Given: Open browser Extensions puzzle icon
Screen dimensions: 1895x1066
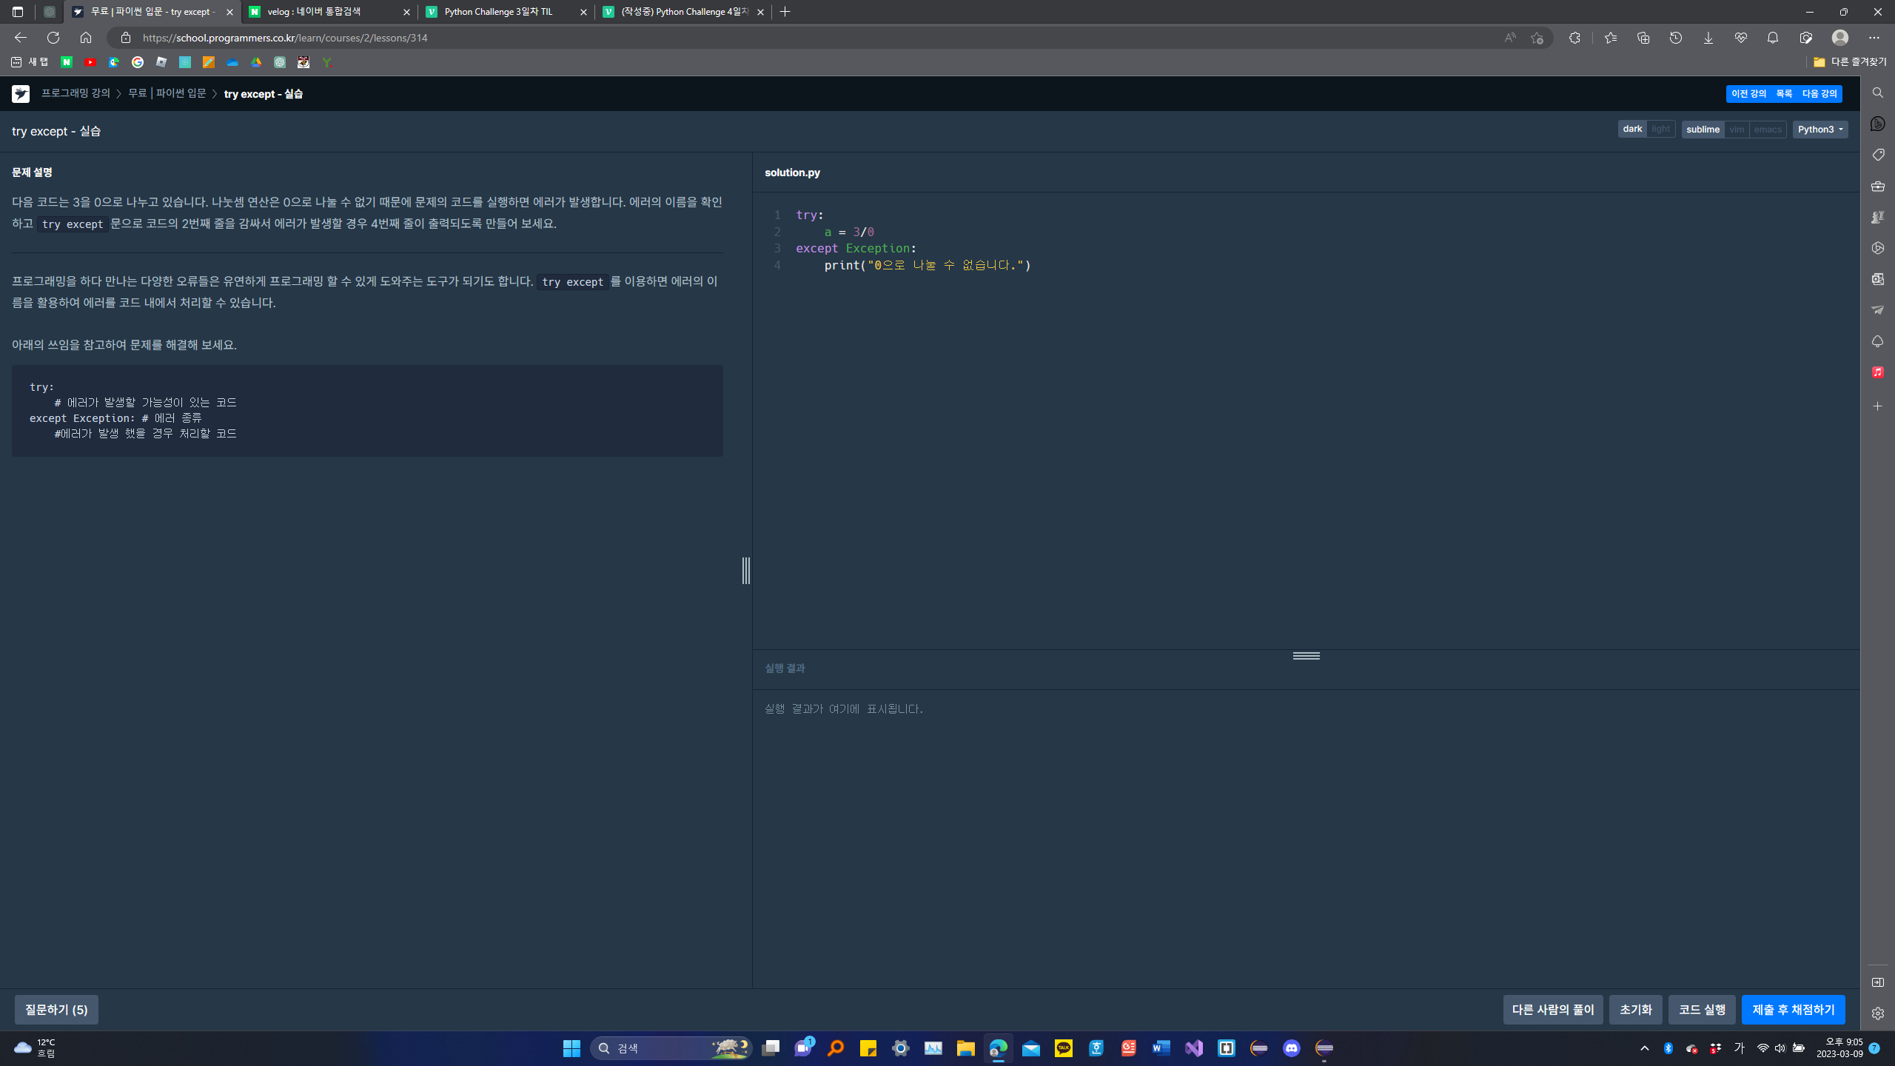Looking at the screenshot, I should pyautogui.click(x=1574, y=38).
